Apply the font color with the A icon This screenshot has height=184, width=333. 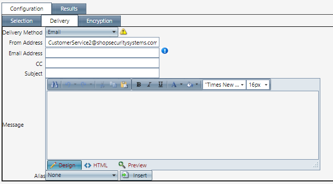pyautogui.click(x=174, y=85)
